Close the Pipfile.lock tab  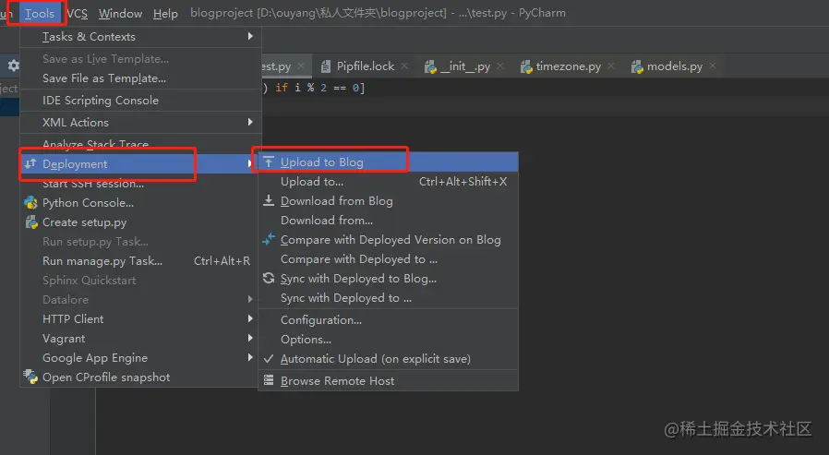tap(404, 66)
